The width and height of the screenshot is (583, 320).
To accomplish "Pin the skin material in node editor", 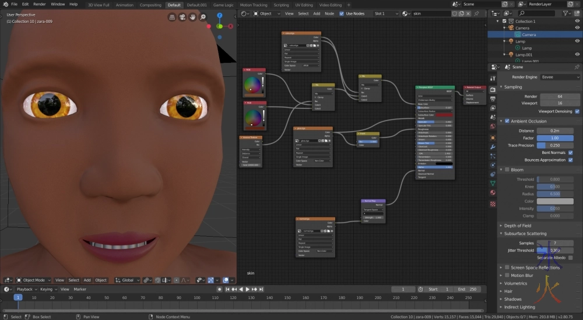I will coord(477,13).
